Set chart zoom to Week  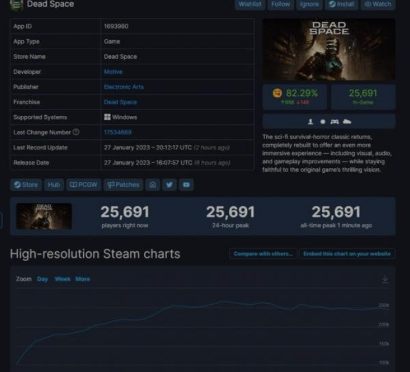[62, 279]
